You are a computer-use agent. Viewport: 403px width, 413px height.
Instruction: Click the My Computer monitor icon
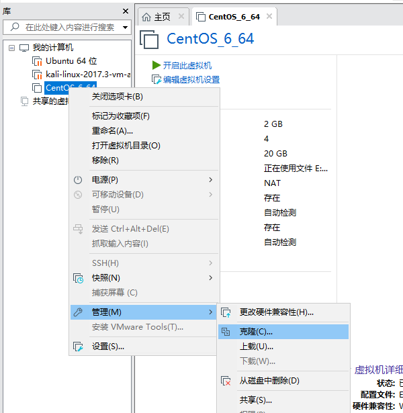coord(24,48)
